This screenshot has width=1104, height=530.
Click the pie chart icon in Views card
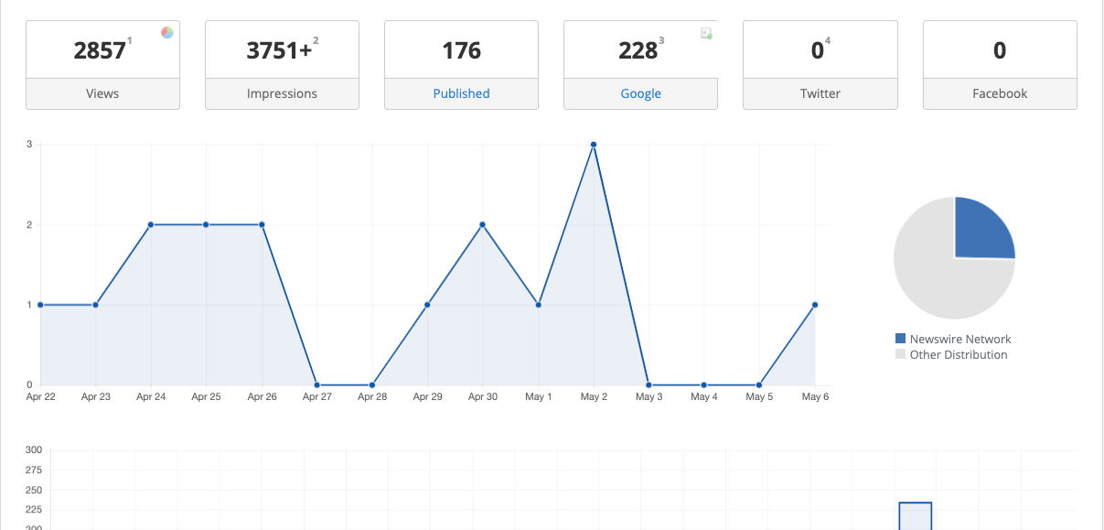click(167, 33)
